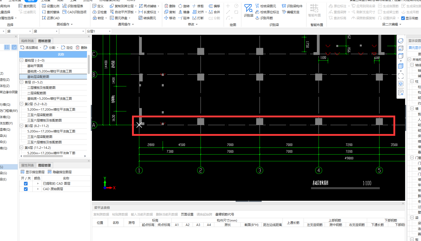Toggle 显示吊筋 checkbox
421x241 pixels.
pos(403,18)
